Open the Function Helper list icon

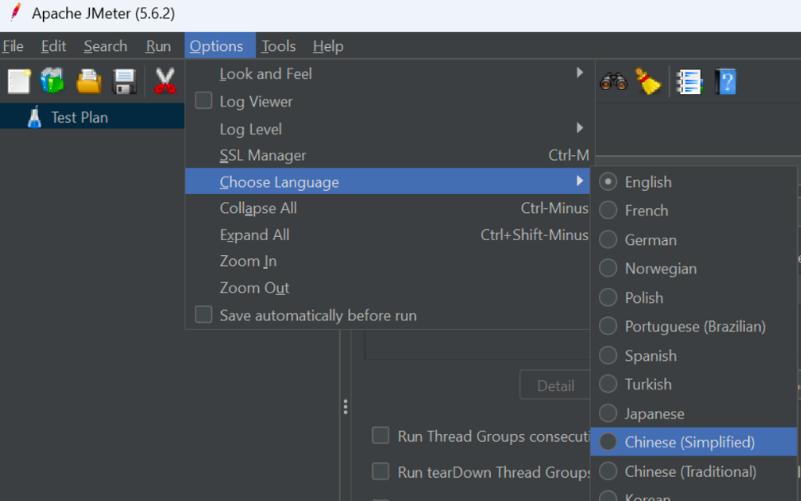[x=689, y=81]
